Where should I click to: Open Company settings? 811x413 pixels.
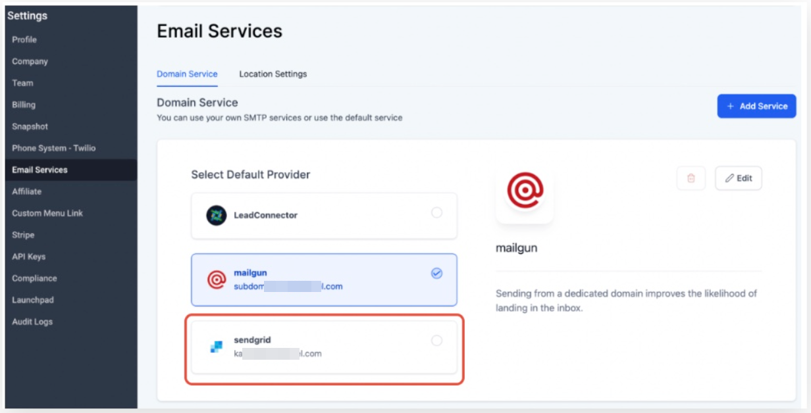30,61
